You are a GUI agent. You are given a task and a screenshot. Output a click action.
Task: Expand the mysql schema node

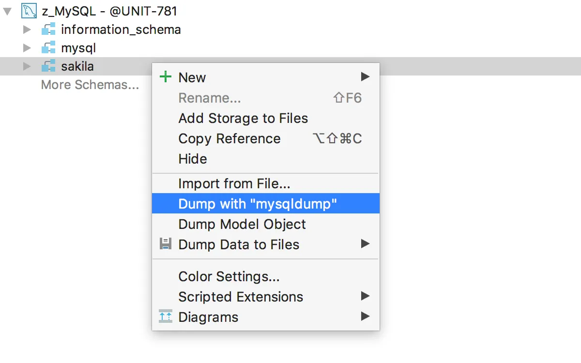pyautogui.click(x=27, y=48)
